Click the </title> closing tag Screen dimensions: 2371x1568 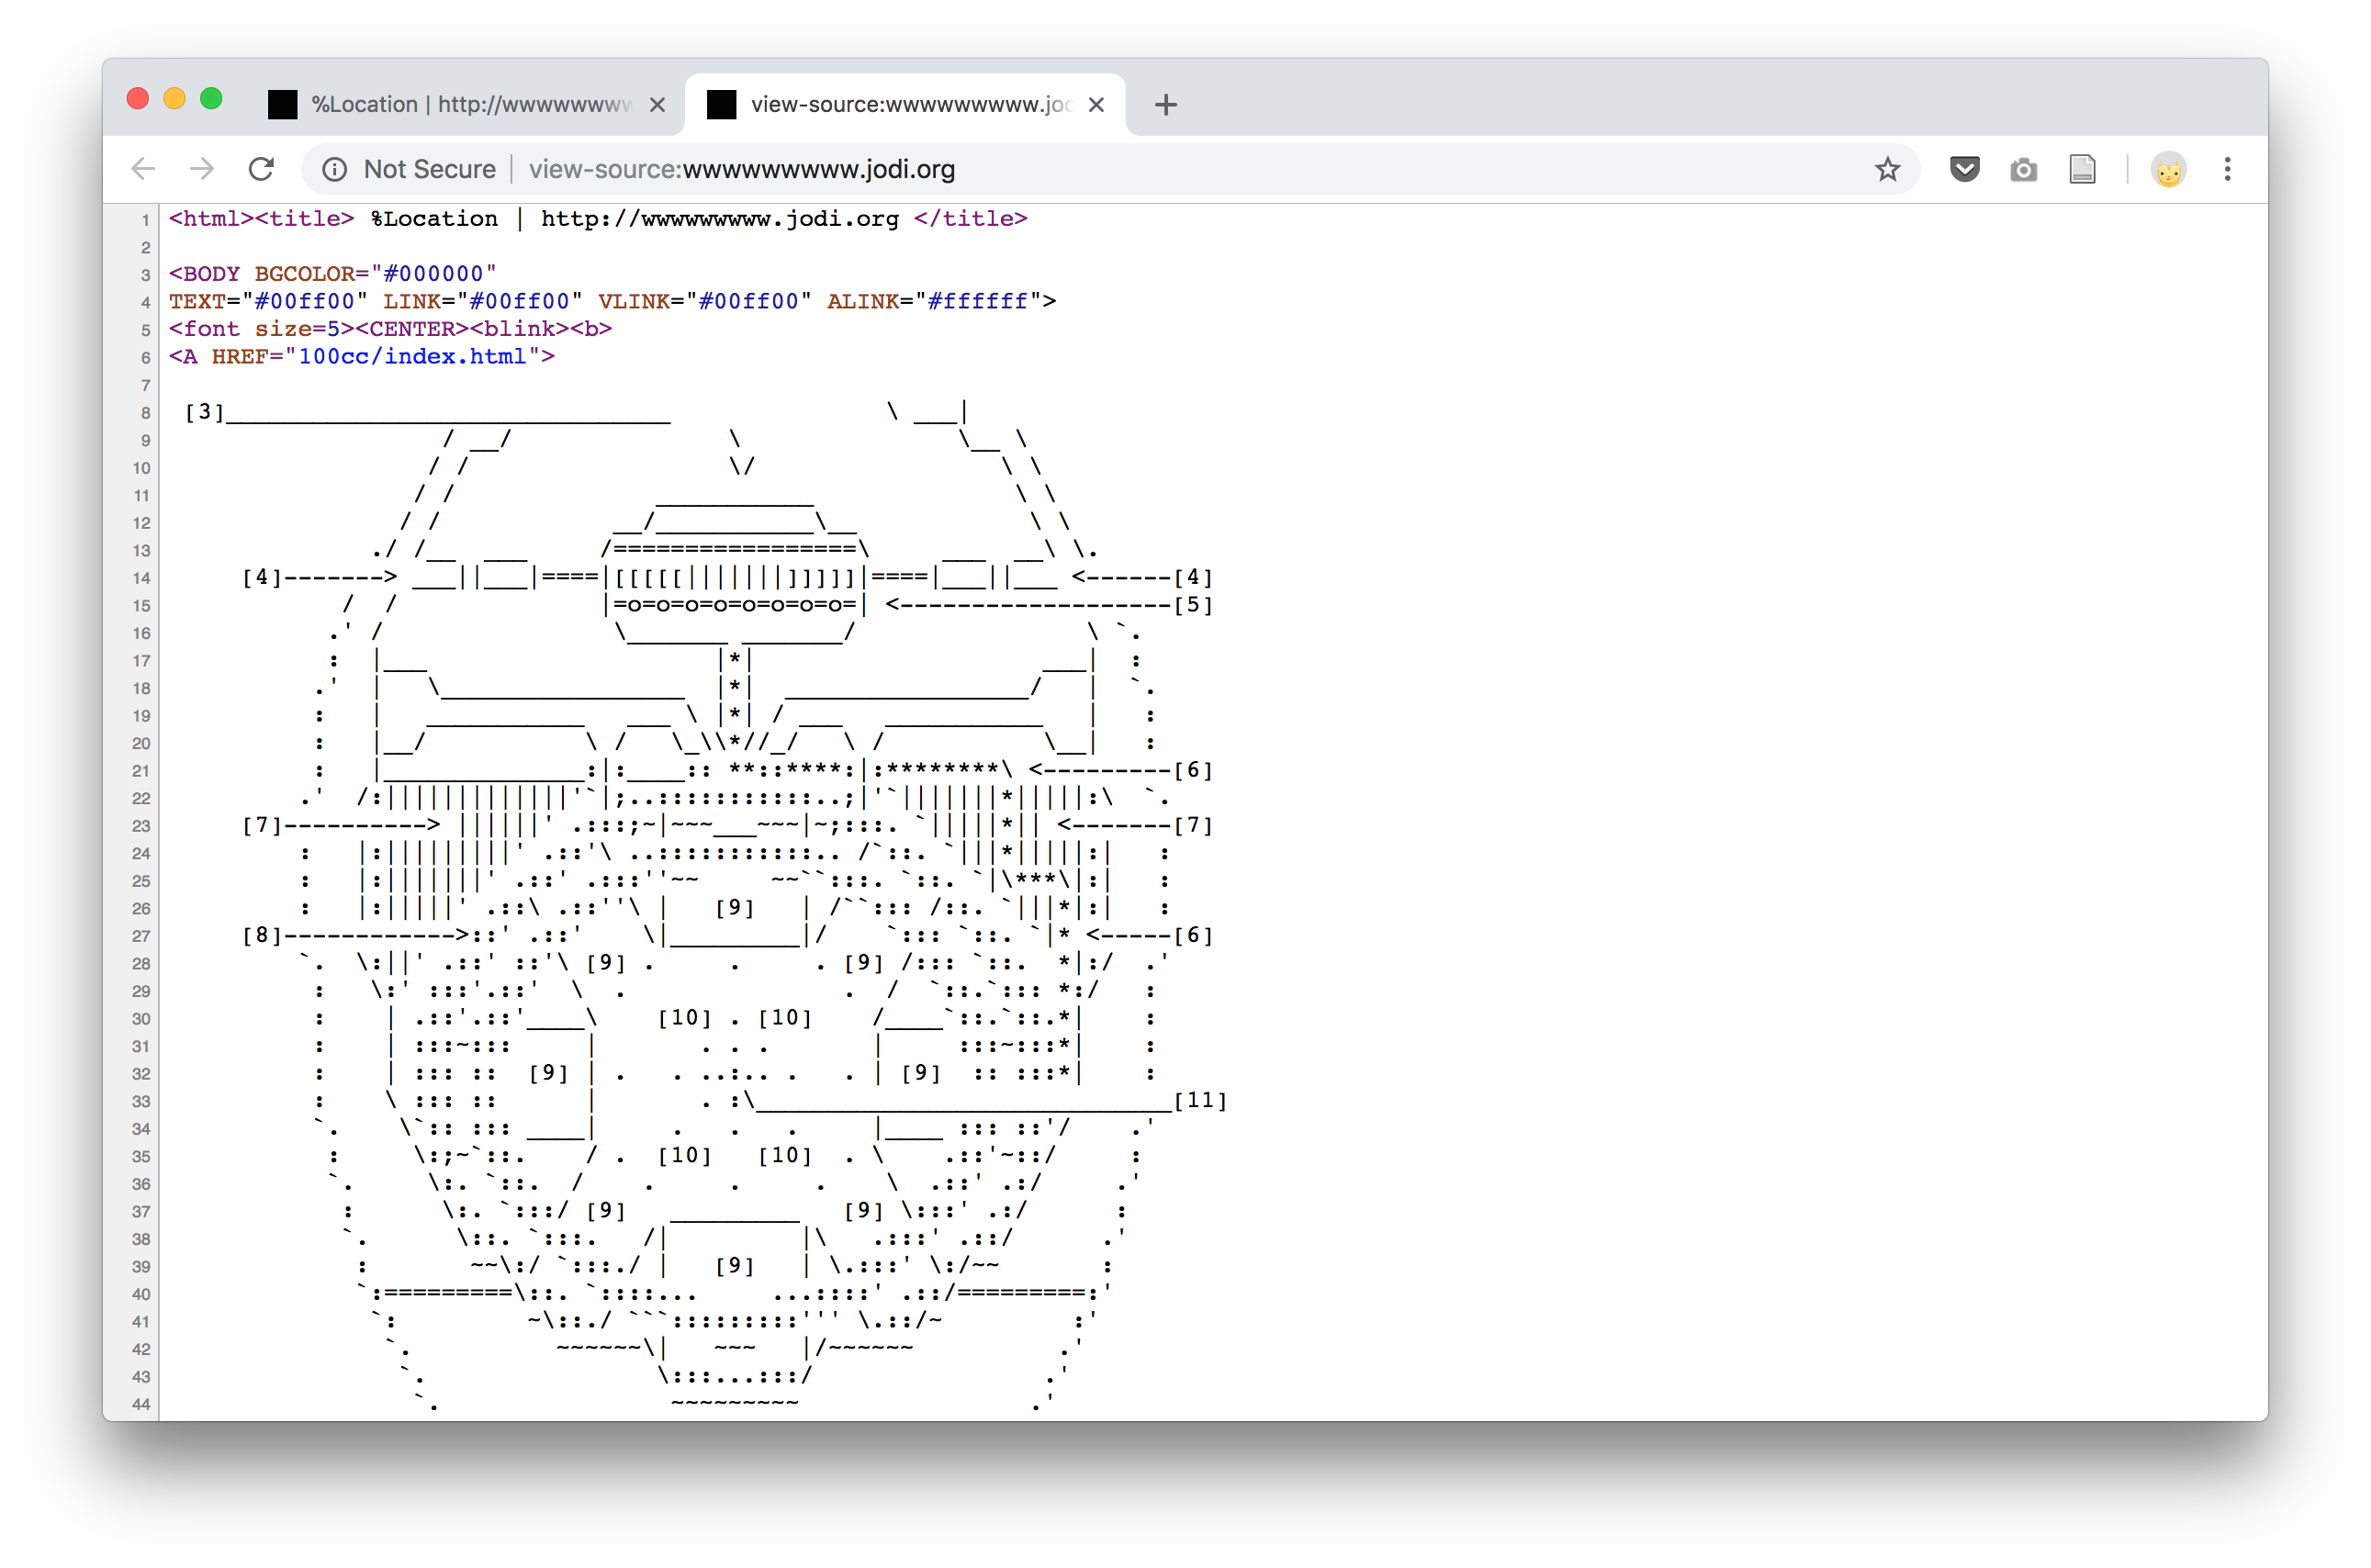click(x=970, y=218)
